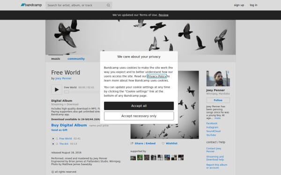Click Send as Gift
The height and width of the screenshot is (175, 281).
pos(59,130)
